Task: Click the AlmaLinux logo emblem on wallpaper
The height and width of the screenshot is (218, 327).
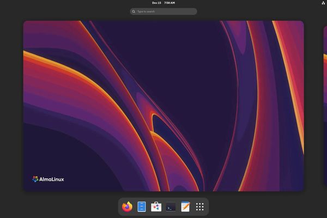Action: pyautogui.click(x=35, y=179)
